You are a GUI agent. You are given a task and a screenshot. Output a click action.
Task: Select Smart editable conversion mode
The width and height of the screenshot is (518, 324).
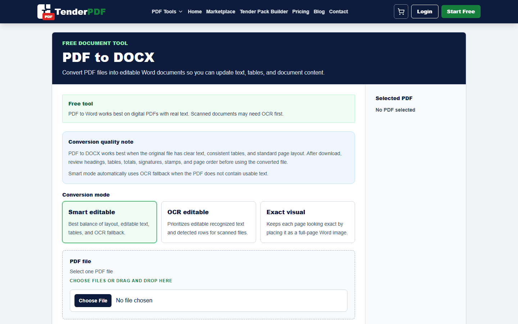tap(110, 222)
